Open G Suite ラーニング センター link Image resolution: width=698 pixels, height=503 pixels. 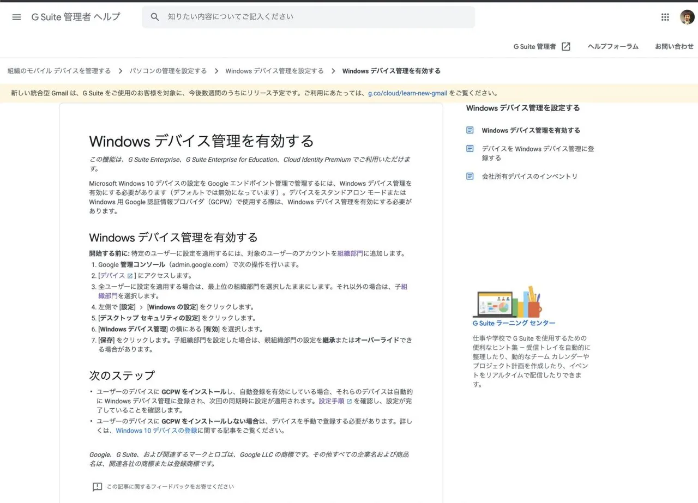(x=514, y=323)
